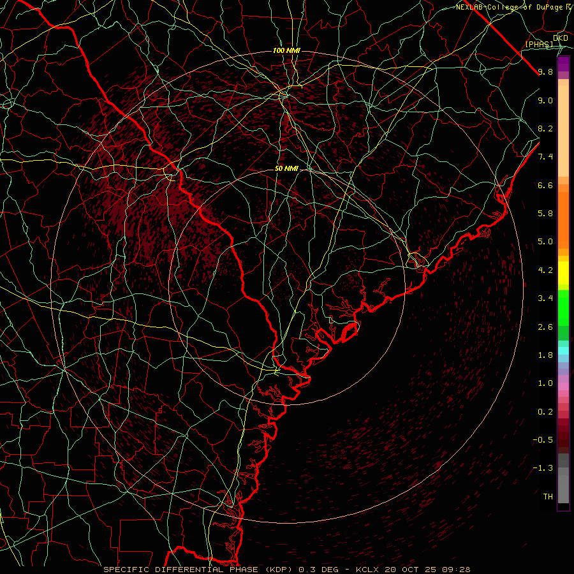This screenshot has height=574, width=574.
Task: Click the 7.4 value on the color scale
Action: (545, 157)
